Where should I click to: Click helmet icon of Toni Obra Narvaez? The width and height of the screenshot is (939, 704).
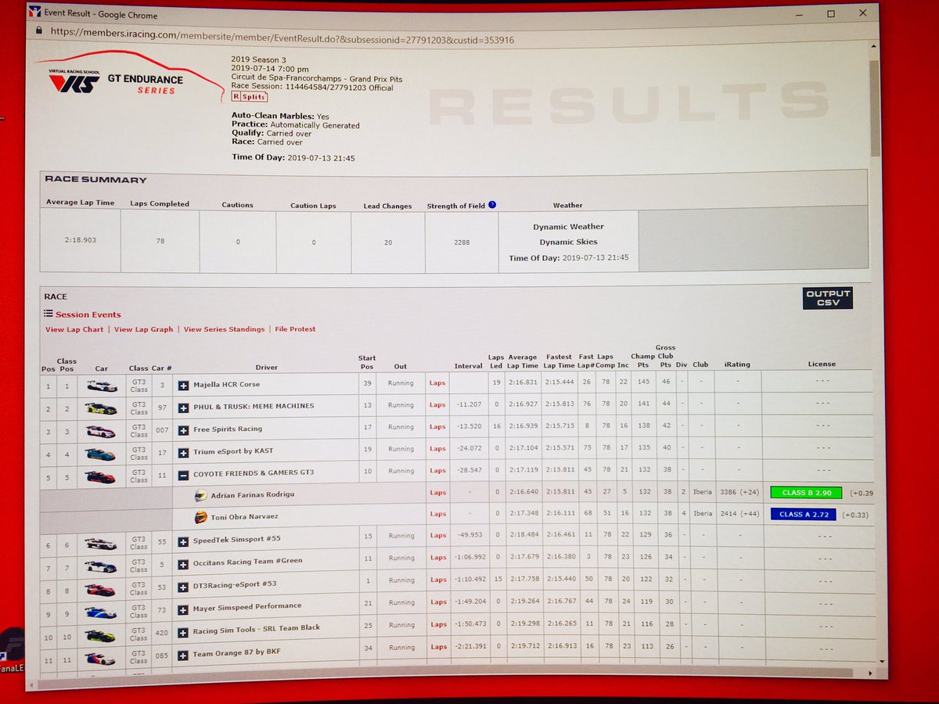coord(200,516)
